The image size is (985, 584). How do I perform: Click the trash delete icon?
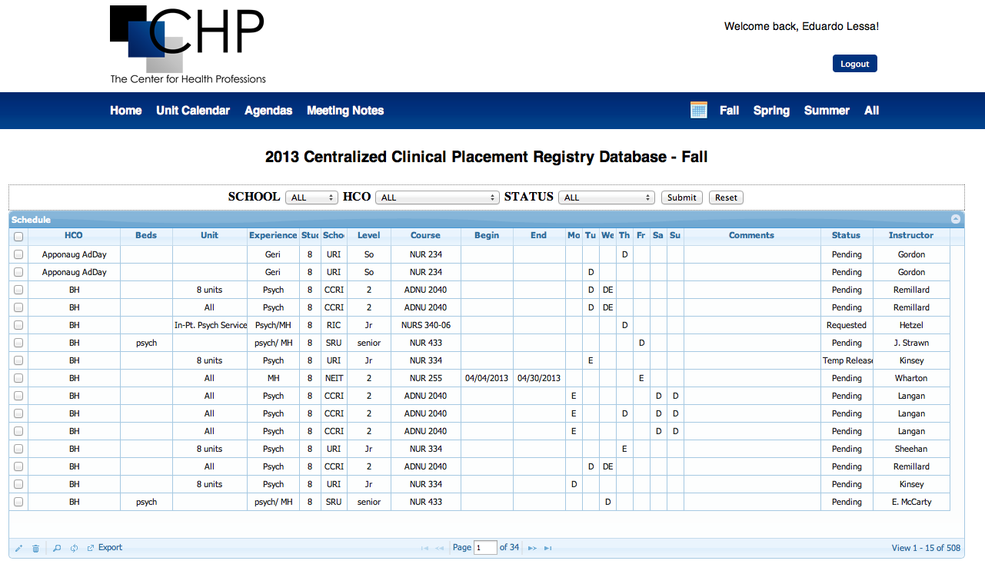pos(35,548)
